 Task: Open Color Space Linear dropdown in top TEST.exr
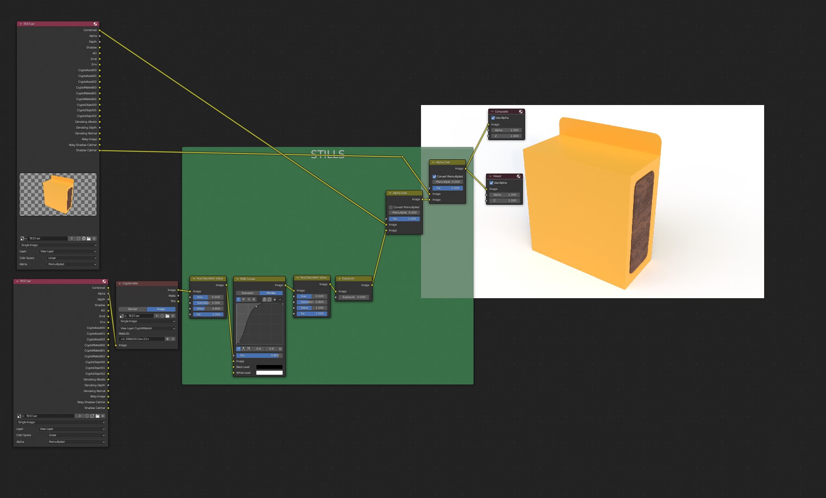tap(72, 258)
